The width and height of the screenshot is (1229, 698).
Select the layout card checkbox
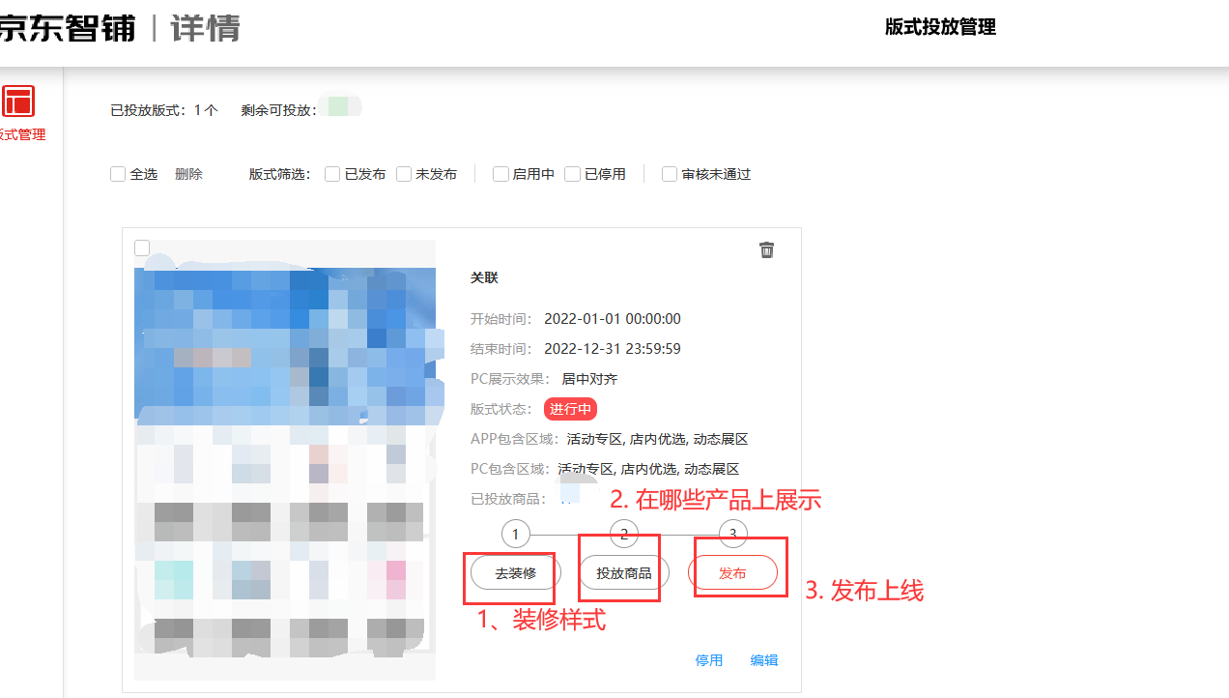coord(142,247)
